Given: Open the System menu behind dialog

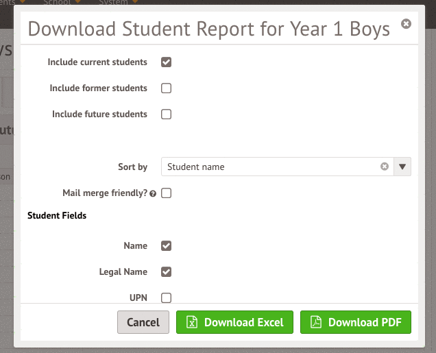Looking at the screenshot, I should (118, 2).
